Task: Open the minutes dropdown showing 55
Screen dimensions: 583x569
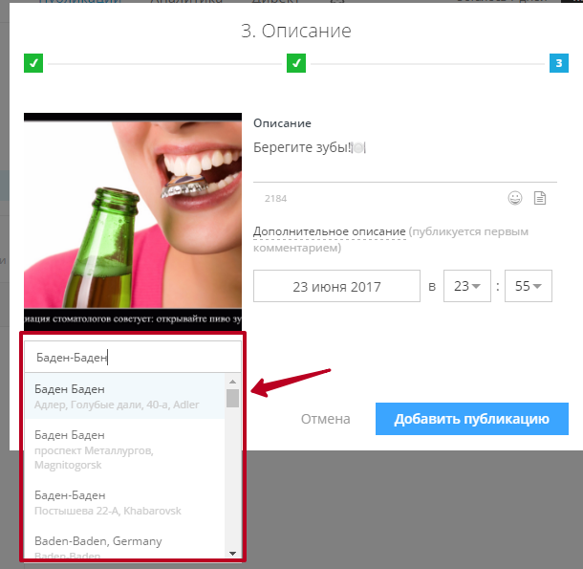Action: click(529, 286)
